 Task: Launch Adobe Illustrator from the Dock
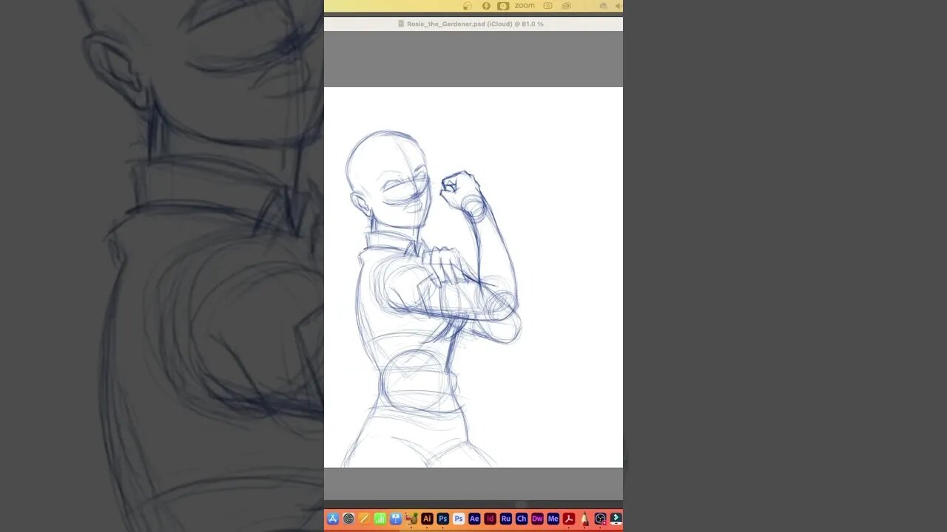(427, 519)
